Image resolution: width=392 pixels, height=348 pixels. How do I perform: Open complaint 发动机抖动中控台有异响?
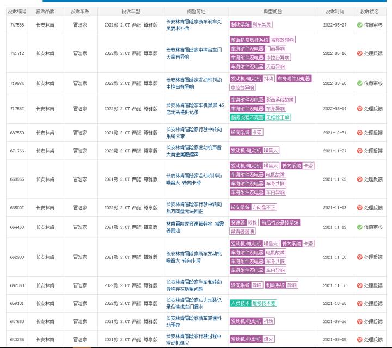[194, 83]
